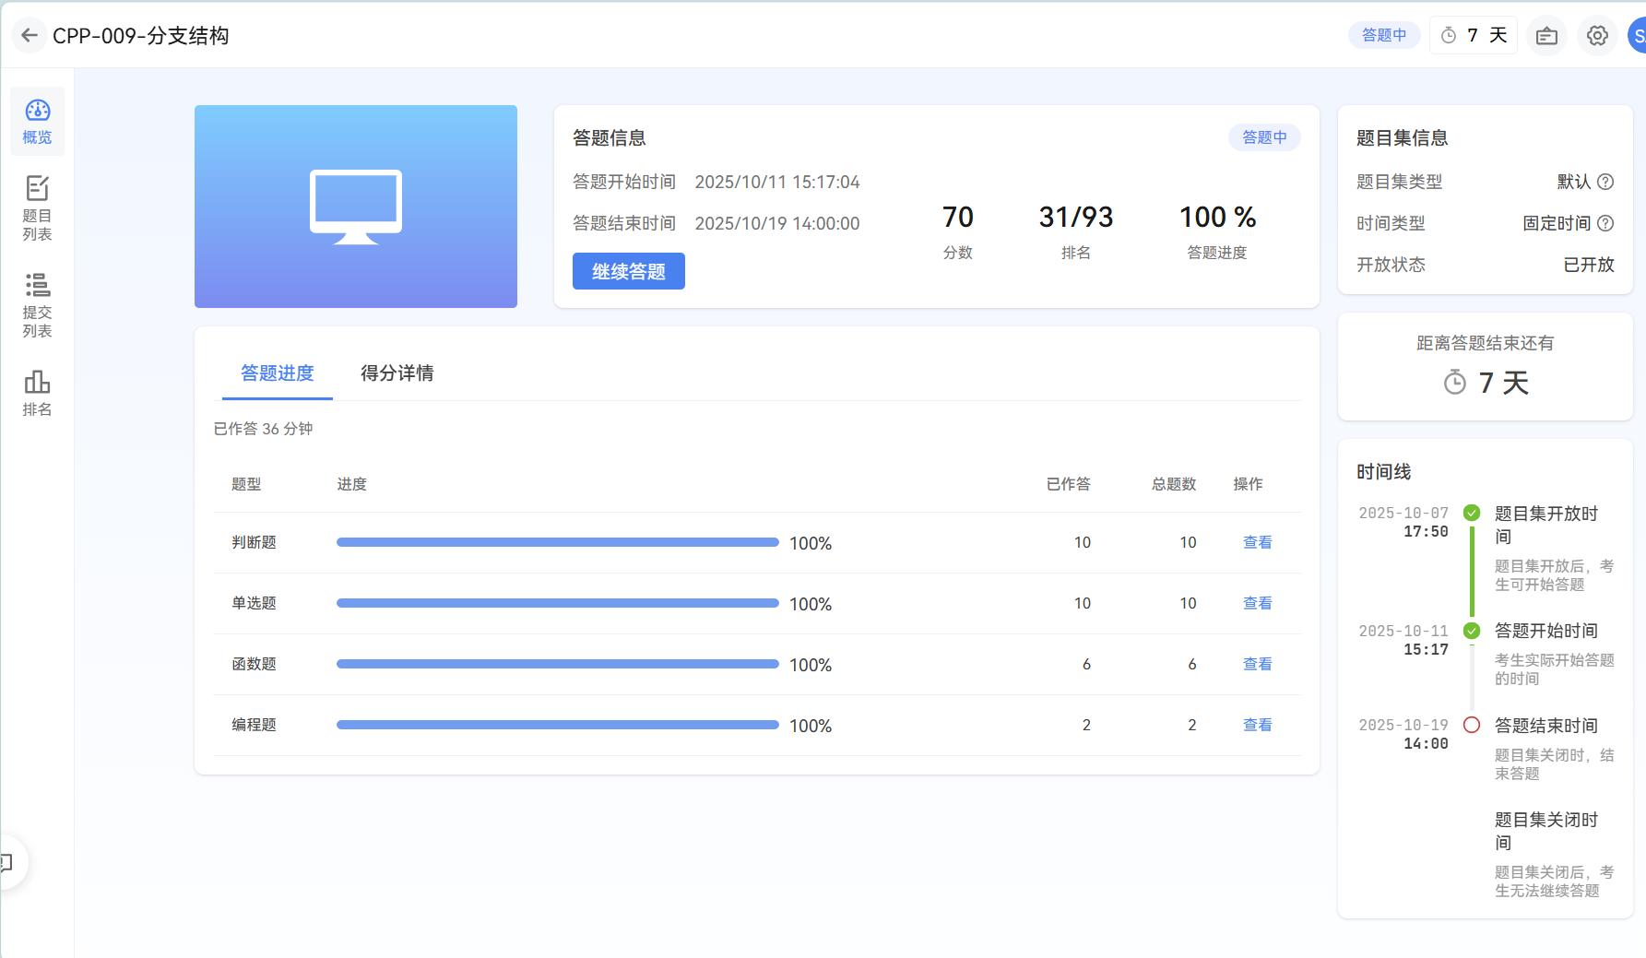Click the briefcase icon in top bar
Viewport: 1646px width, 958px height.
click(1546, 35)
